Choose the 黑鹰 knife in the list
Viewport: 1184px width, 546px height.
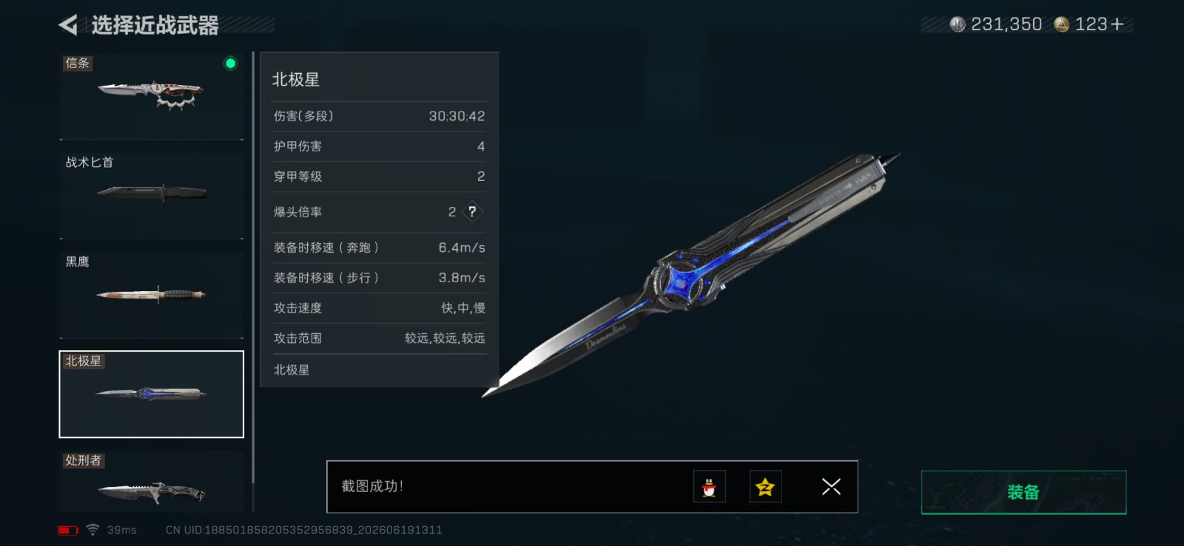coord(151,295)
